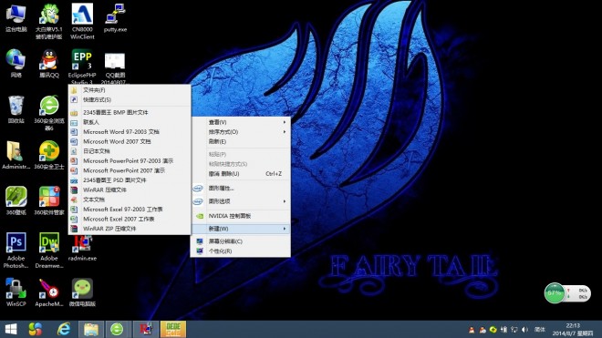602x338 pixels.
Task: Click the green 360 memory percentage ball
Action: [555, 293]
